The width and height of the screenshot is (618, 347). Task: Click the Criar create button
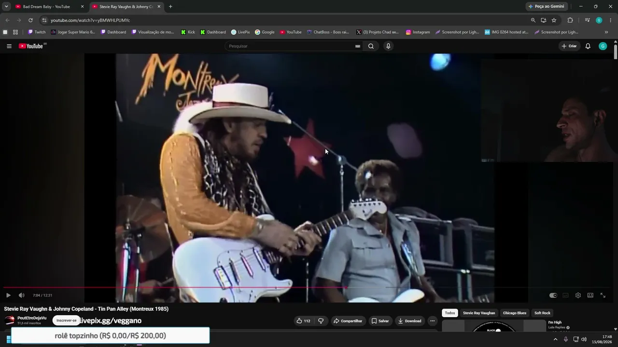point(569,46)
